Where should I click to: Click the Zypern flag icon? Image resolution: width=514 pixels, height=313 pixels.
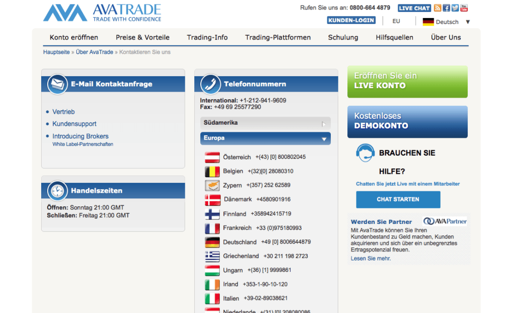[x=212, y=185]
